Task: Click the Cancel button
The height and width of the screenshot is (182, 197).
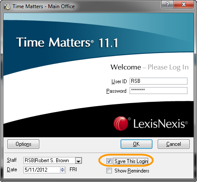Action: point(174,144)
